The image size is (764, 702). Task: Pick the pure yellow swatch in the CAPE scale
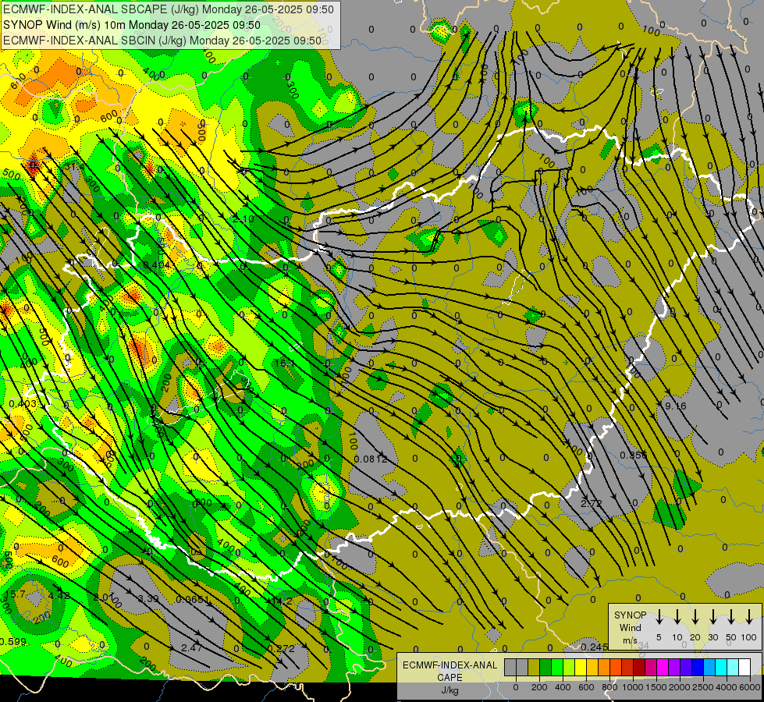pyautogui.click(x=581, y=667)
